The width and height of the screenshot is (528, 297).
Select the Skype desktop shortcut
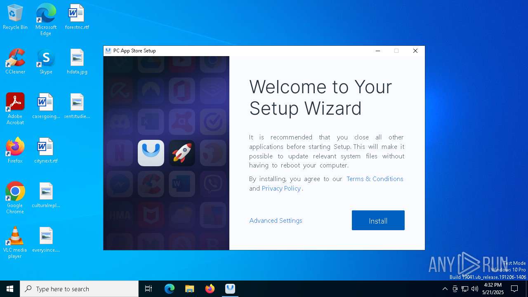[x=46, y=62]
